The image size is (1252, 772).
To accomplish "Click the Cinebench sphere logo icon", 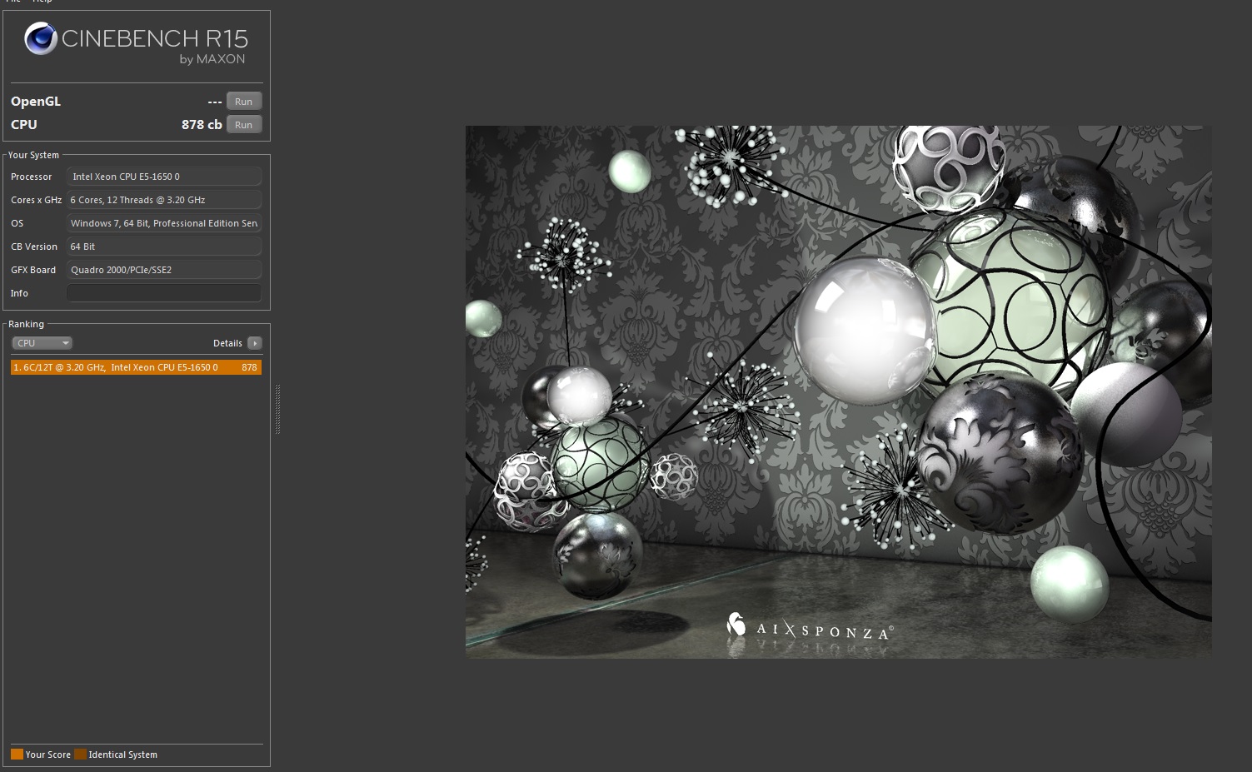I will coord(40,39).
